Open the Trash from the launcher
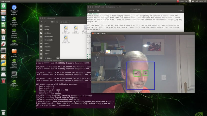207x116 pixels. (3, 113)
